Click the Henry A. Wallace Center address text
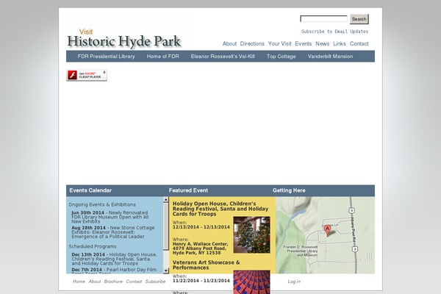441x294 pixels. [200, 248]
